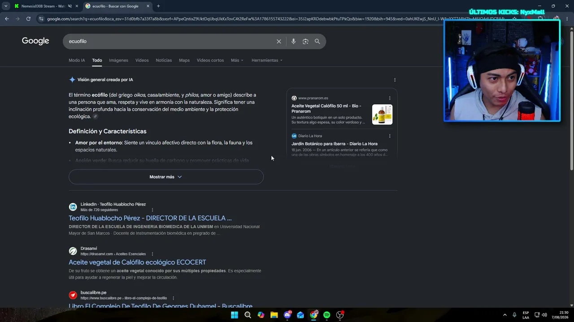Image resolution: width=574 pixels, height=322 pixels.
Task: Open the ESP LAA language indicator
Action: (x=526, y=315)
